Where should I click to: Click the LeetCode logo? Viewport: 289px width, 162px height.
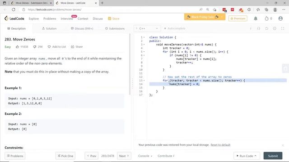click(14, 18)
